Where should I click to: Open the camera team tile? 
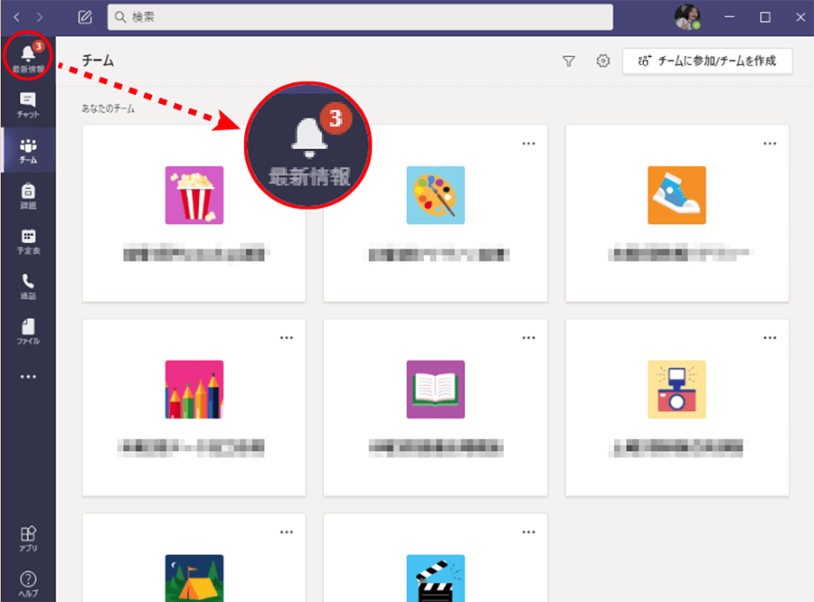[677, 408]
